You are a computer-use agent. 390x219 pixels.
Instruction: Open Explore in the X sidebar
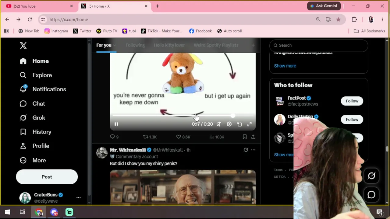(36, 75)
